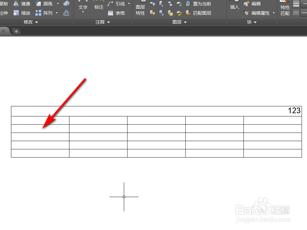Select the 圆角 (Fillet) tool
This screenshot has width=307, height=230.
click(44, 4)
